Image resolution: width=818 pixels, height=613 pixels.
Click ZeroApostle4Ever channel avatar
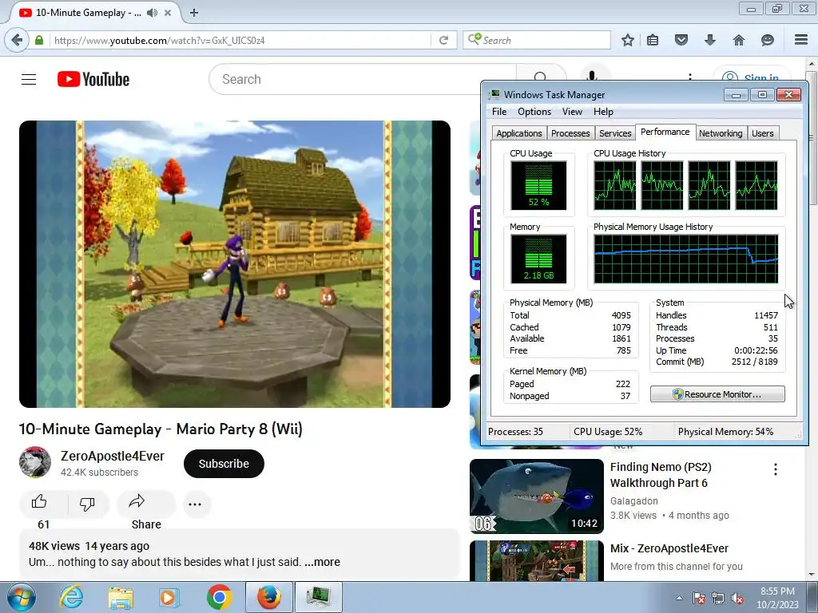coord(35,462)
